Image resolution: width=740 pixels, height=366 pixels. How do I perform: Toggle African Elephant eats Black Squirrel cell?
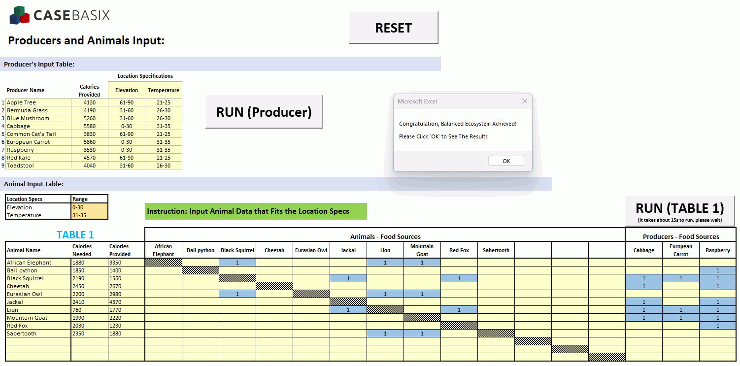pos(237,263)
